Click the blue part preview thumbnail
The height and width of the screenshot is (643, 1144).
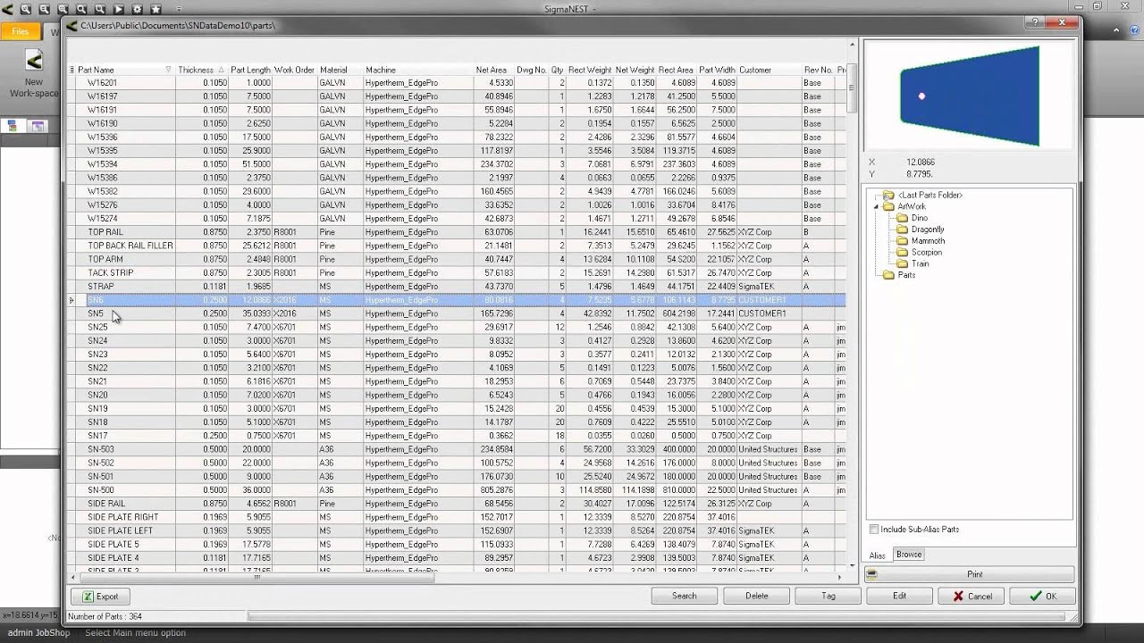(970, 96)
